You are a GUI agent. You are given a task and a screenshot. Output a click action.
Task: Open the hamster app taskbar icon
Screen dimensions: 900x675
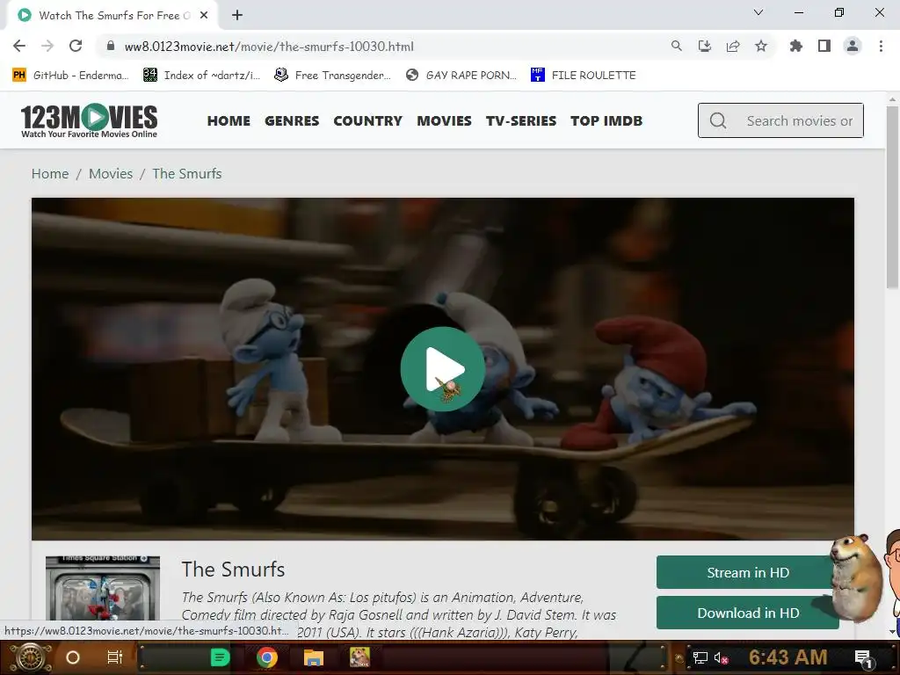[359, 657]
